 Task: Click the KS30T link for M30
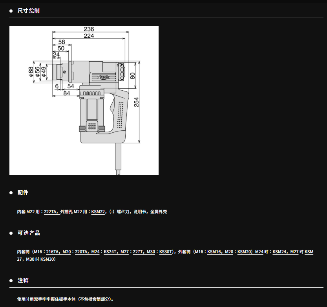pyautogui.click(x=165, y=252)
